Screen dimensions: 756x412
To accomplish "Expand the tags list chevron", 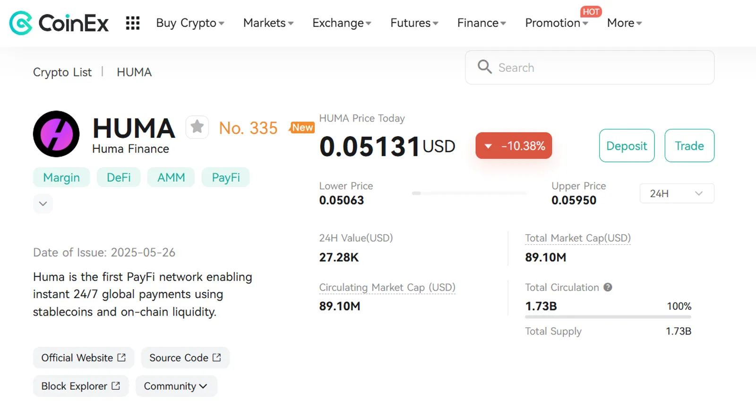I will [43, 204].
